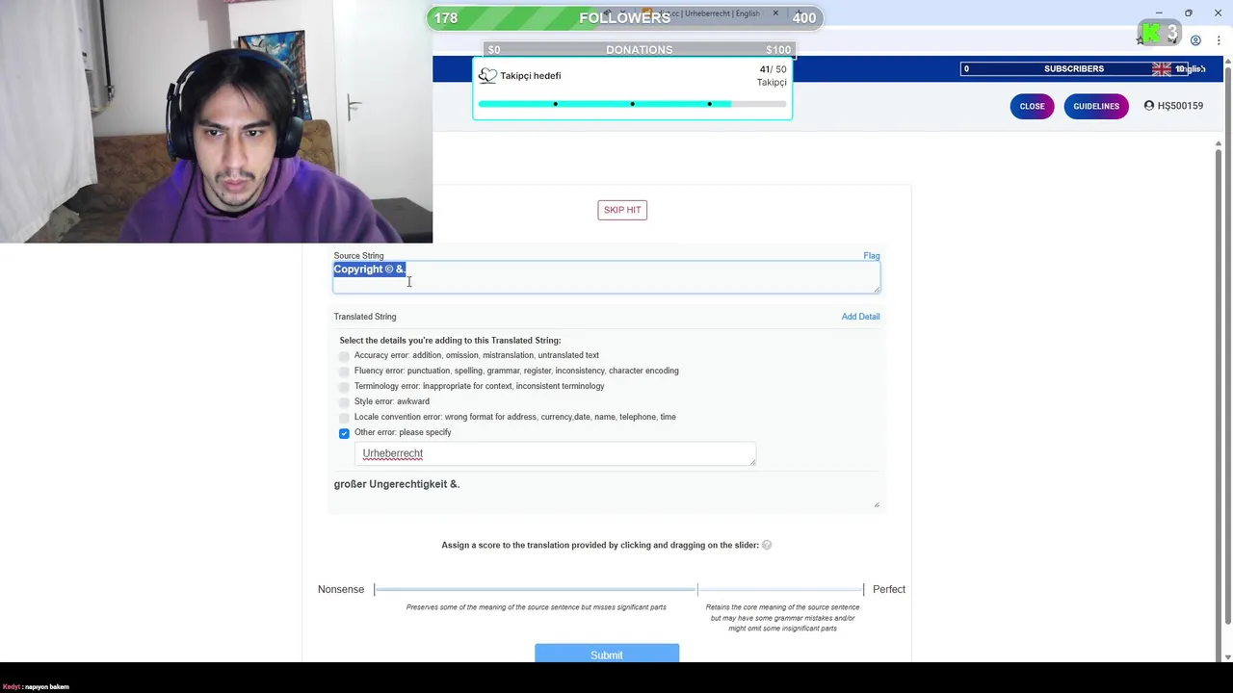Viewport: 1233px width, 693px height.
Task: Click the translation score slider track
Action: click(x=618, y=589)
